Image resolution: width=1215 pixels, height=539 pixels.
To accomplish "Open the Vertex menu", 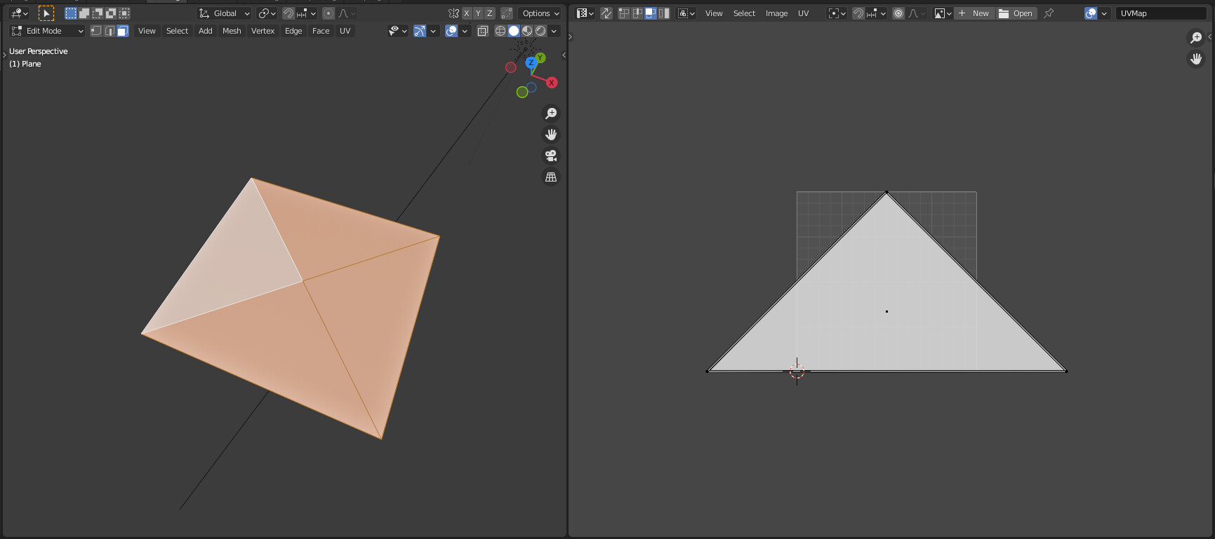I will click(263, 31).
